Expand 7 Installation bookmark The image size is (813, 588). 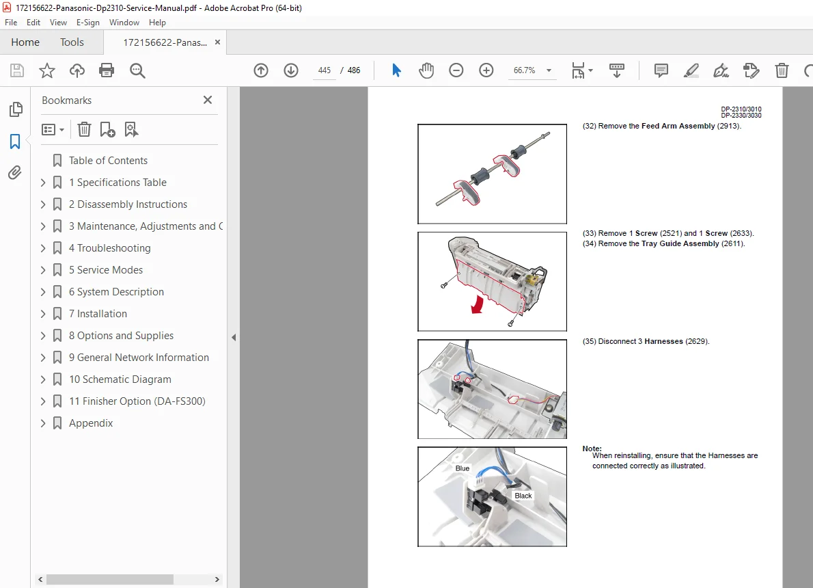pos(43,313)
